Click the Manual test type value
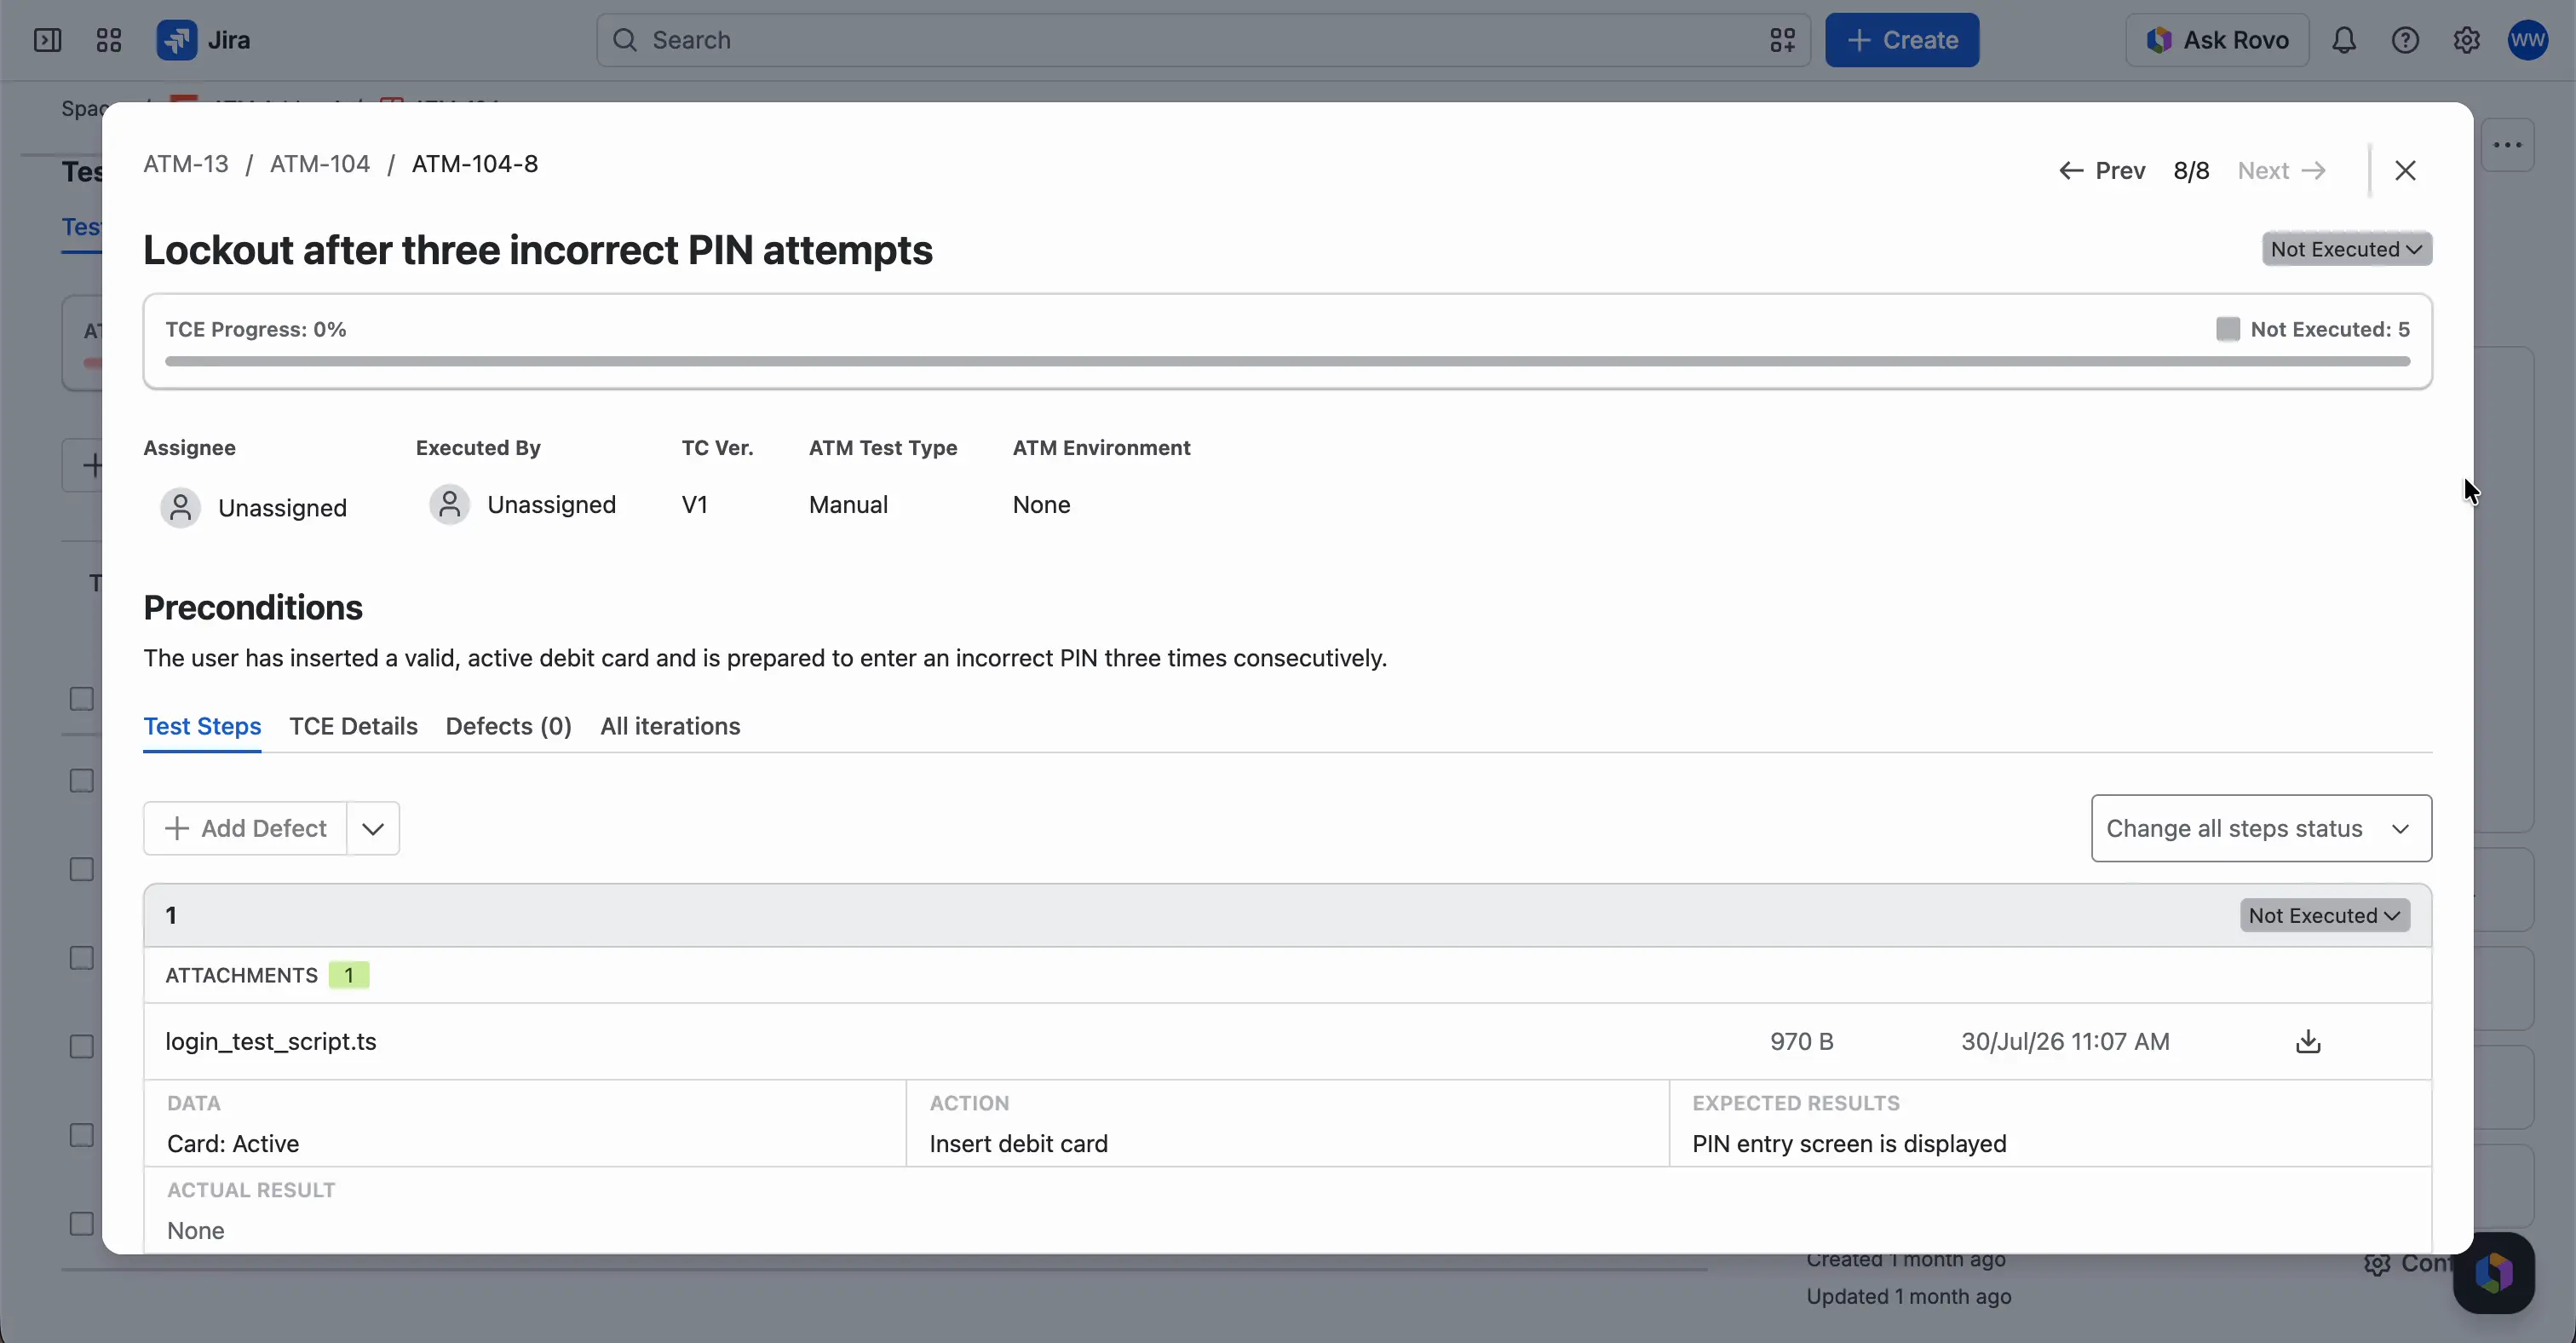The height and width of the screenshot is (1343, 2576). pos(848,505)
